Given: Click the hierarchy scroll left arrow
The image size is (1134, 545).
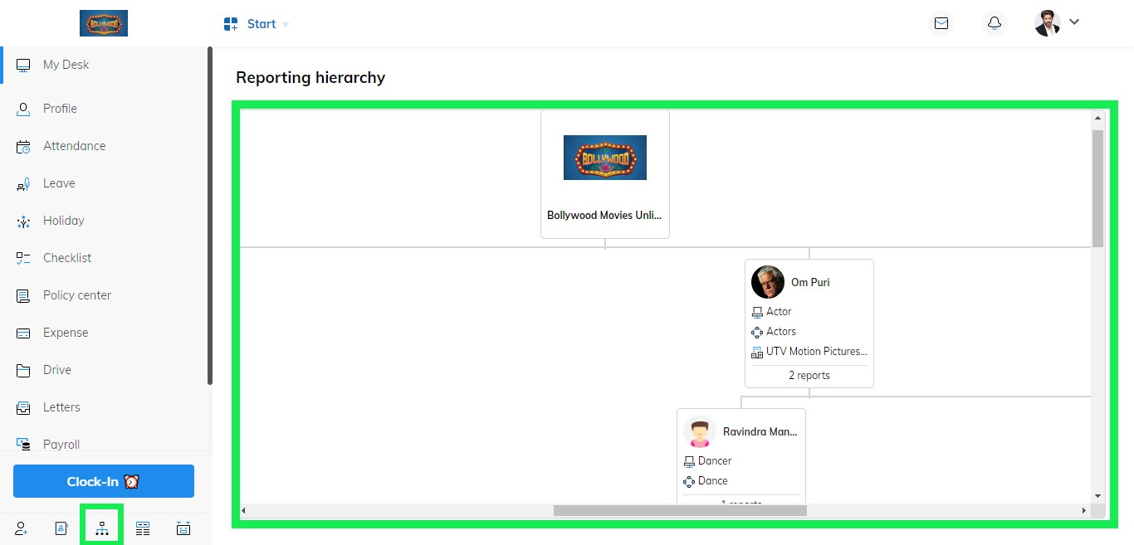Looking at the screenshot, I should click(243, 510).
